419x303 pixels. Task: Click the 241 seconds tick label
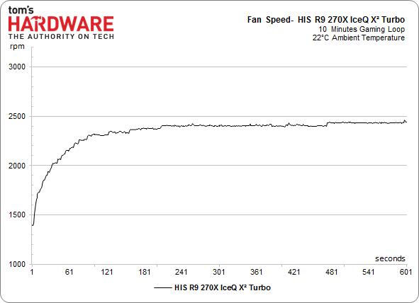click(181, 272)
